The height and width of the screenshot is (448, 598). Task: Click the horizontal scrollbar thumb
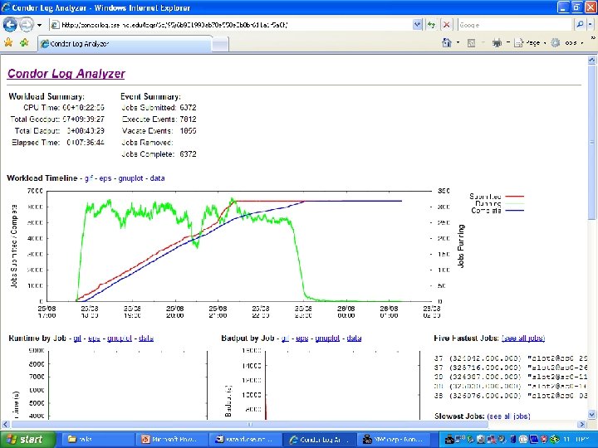coord(250,425)
